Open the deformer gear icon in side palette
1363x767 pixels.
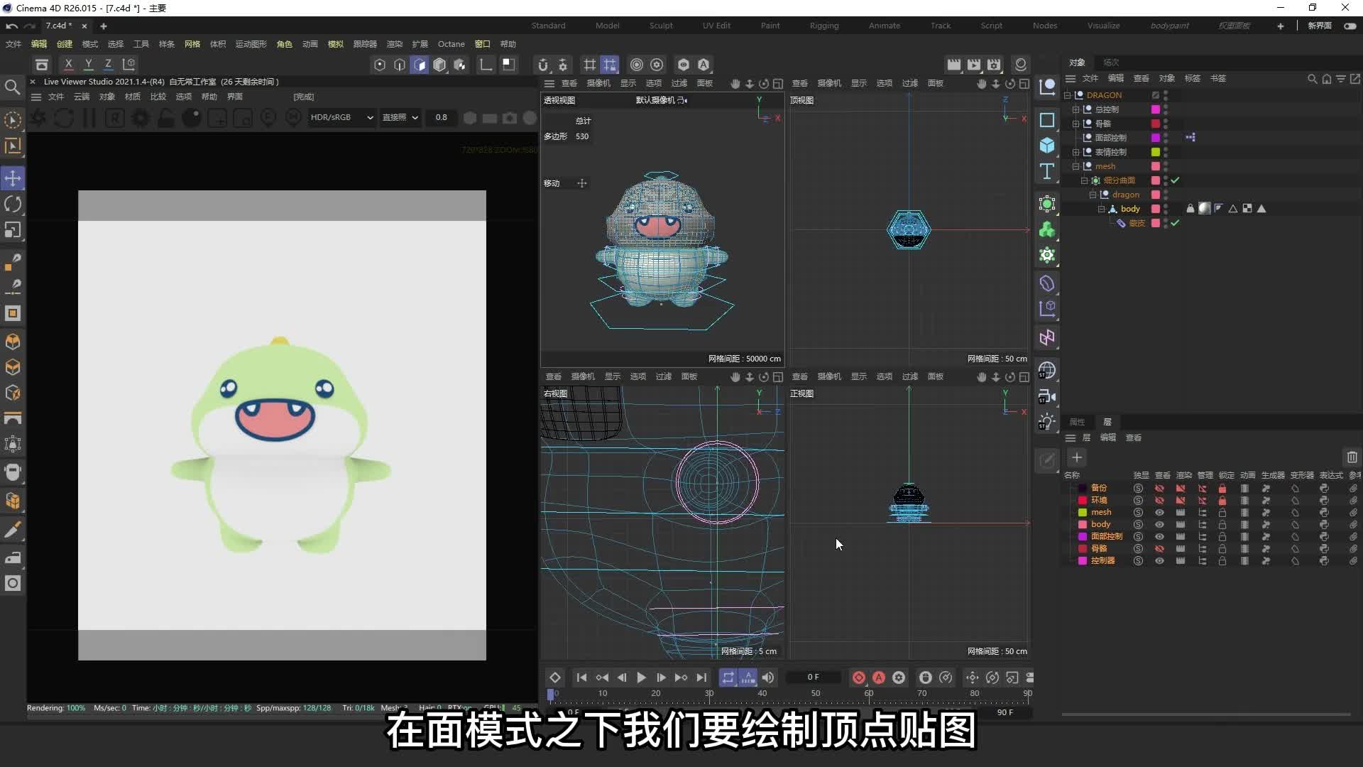click(1047, 255)
